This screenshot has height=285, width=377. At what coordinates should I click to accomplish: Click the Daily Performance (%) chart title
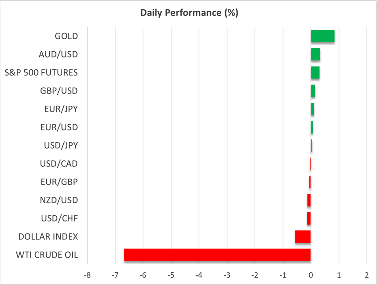pos(188,13)
